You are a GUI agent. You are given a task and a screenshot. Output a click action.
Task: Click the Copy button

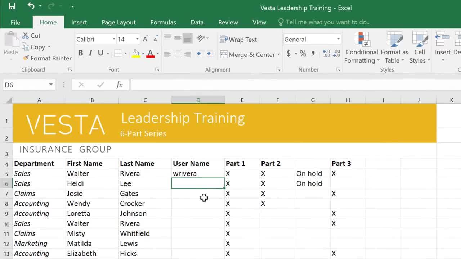34,47
